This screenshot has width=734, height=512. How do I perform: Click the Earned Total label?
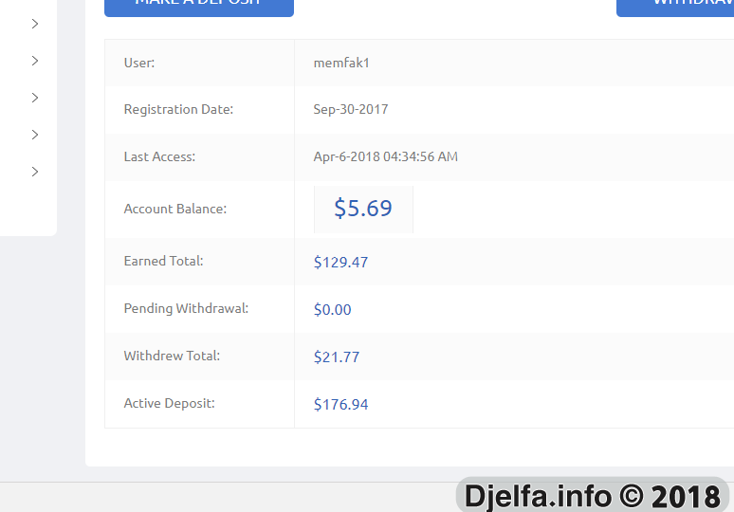163,261
